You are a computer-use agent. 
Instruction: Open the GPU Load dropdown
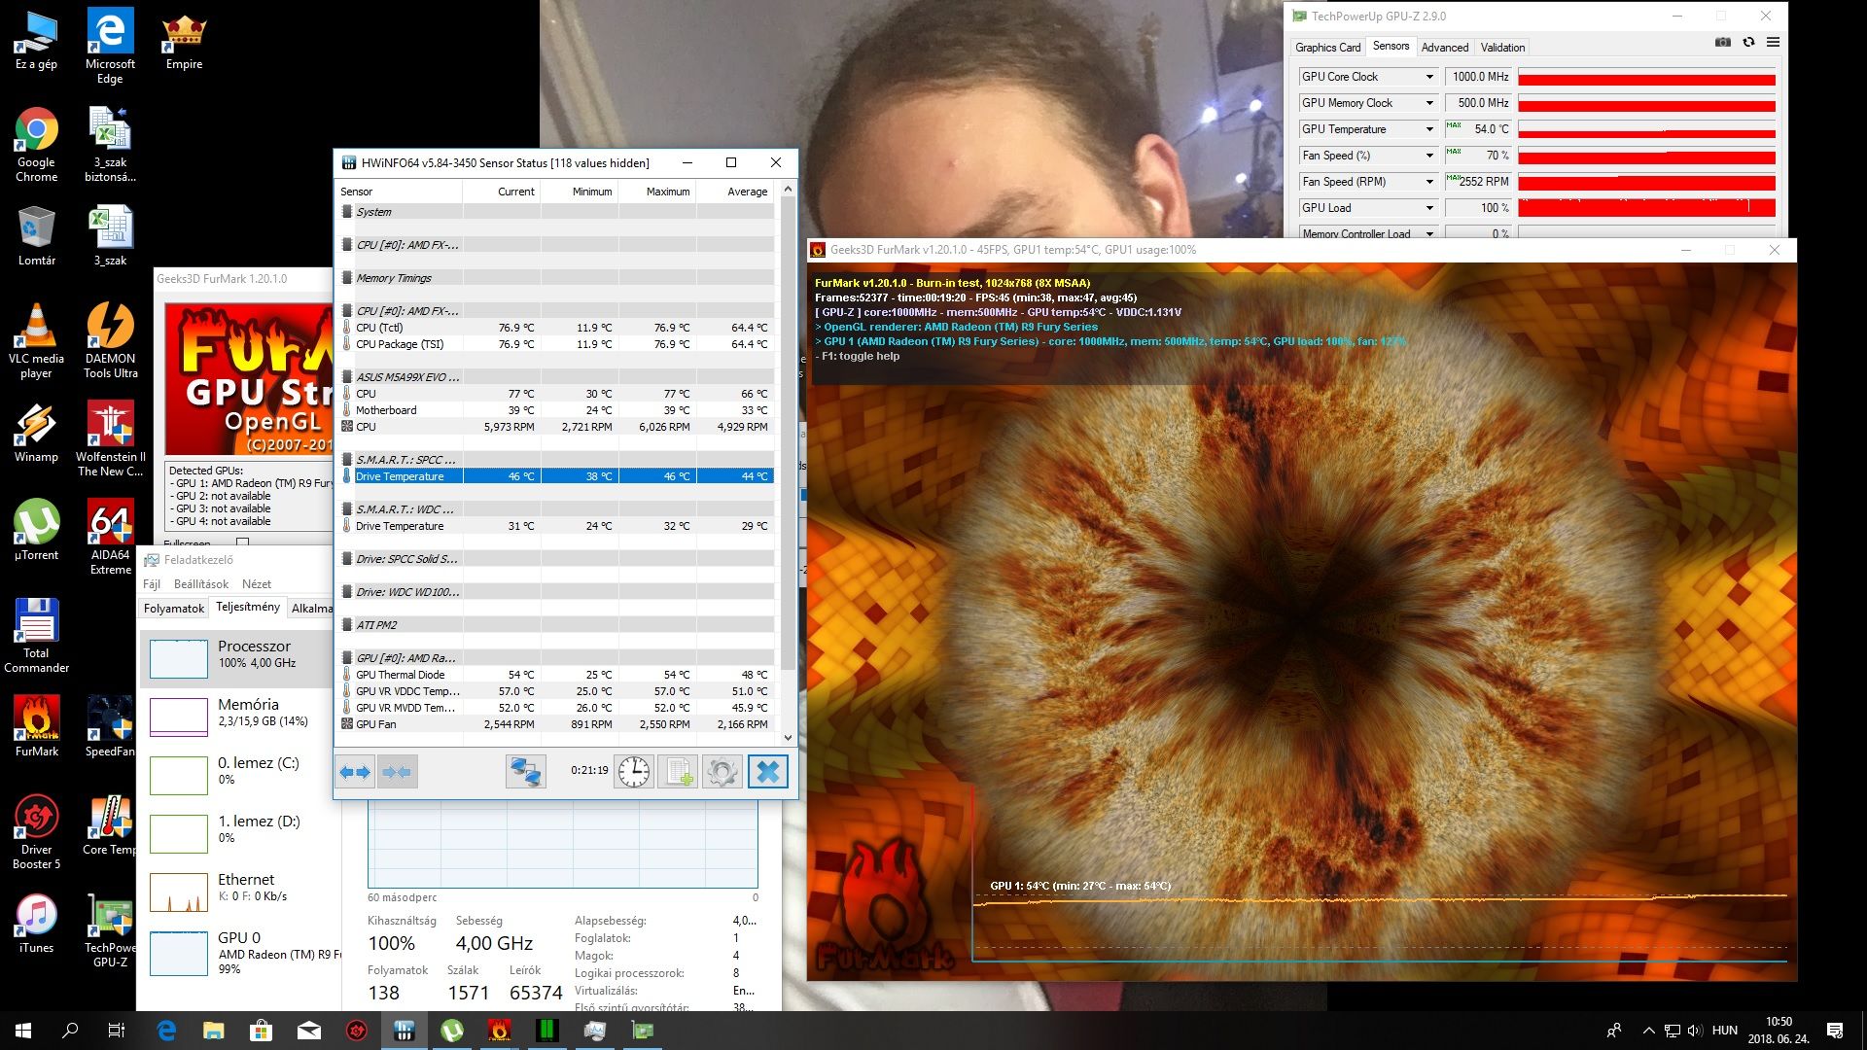coord(1429,208)
